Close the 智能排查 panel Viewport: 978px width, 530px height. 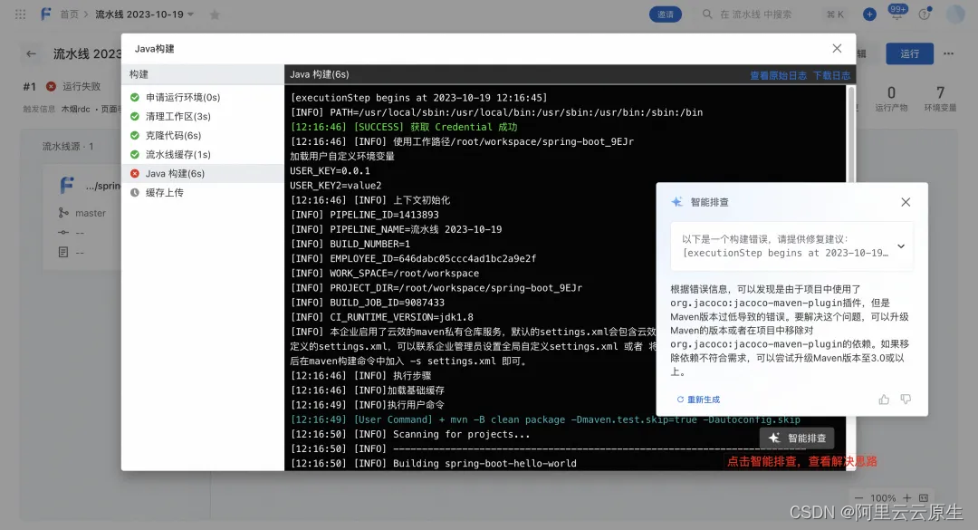(906, 202)
